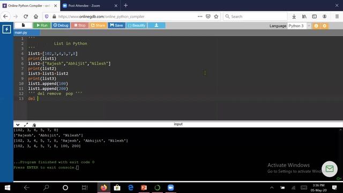The height and width of the screenshot is (193, 343).
Task: Toggle the browser sidebar
Action: [x=315, y=17]
